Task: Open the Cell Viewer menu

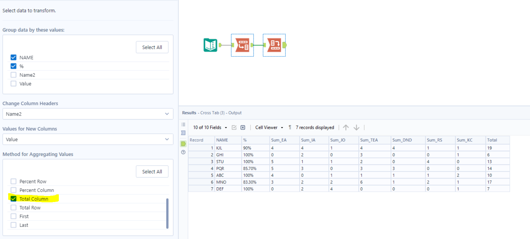Action: coord(269,127)
